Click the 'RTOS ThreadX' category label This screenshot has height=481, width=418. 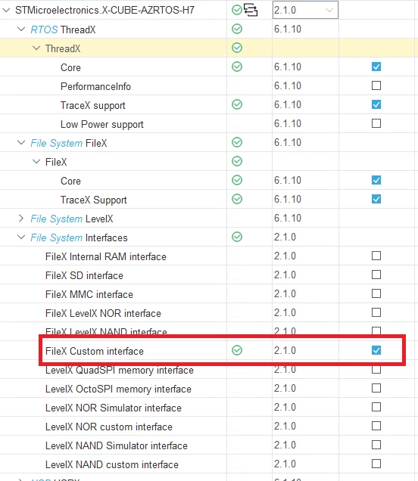tap(63, 29)
